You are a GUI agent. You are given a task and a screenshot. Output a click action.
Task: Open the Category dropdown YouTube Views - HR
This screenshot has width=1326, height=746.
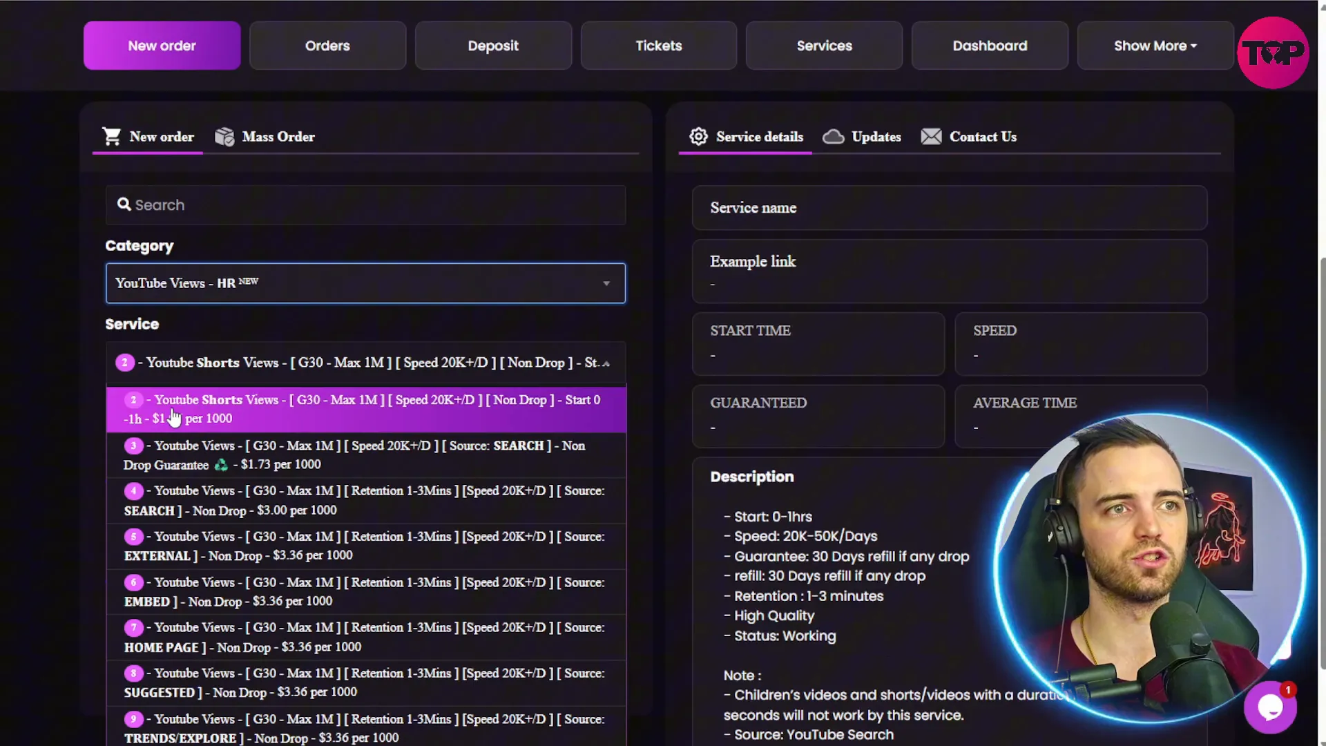pos(365,283)
